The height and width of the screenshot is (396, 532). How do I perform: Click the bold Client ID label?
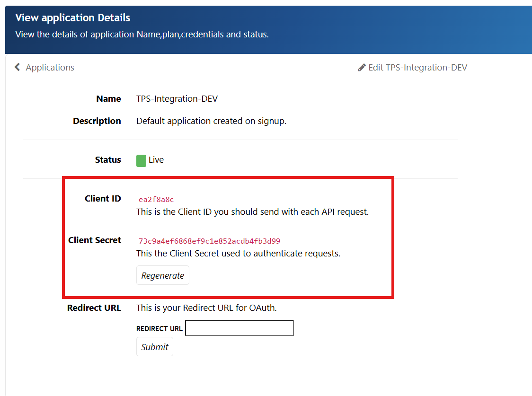click(103, 199)
